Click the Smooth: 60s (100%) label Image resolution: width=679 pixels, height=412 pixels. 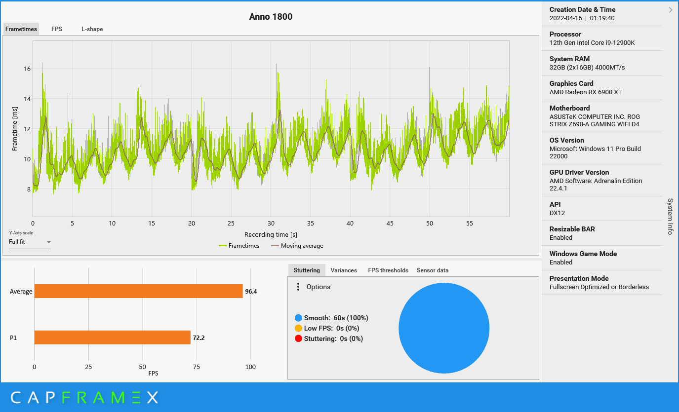[x=336, y=318]
